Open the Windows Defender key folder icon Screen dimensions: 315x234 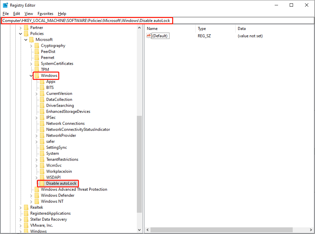click(37, 195)
